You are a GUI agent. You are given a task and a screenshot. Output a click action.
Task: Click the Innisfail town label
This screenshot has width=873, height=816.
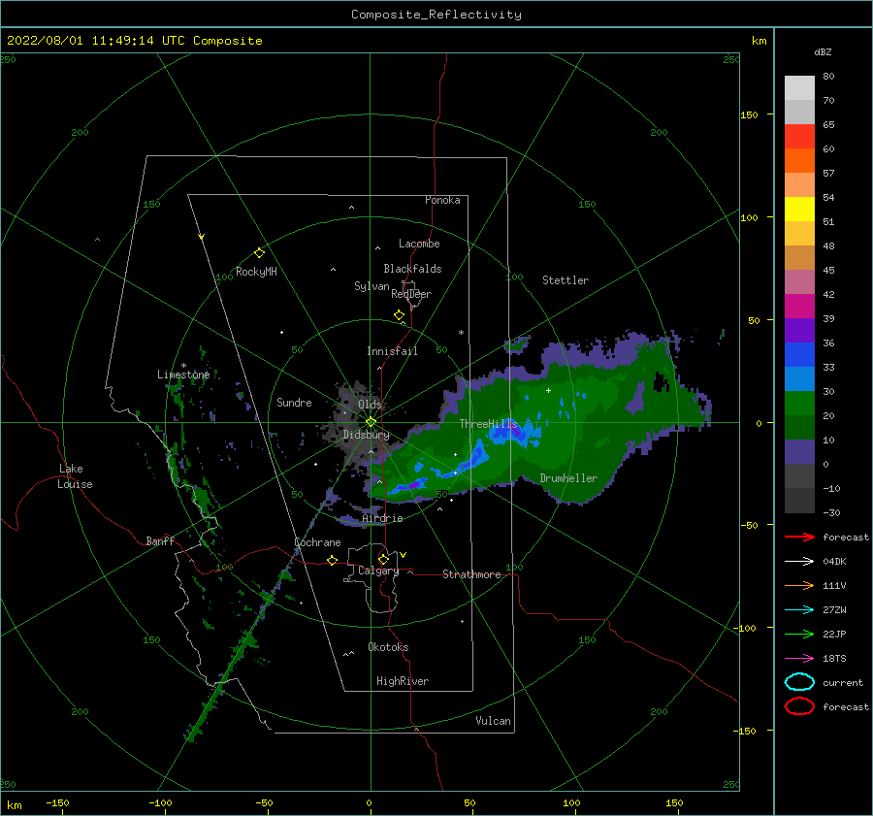click(x=392, y=351)
